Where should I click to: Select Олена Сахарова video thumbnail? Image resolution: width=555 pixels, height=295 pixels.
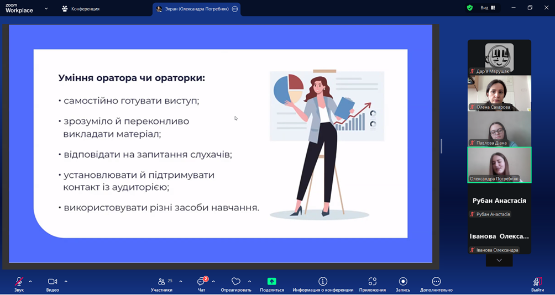coord(499,93)
